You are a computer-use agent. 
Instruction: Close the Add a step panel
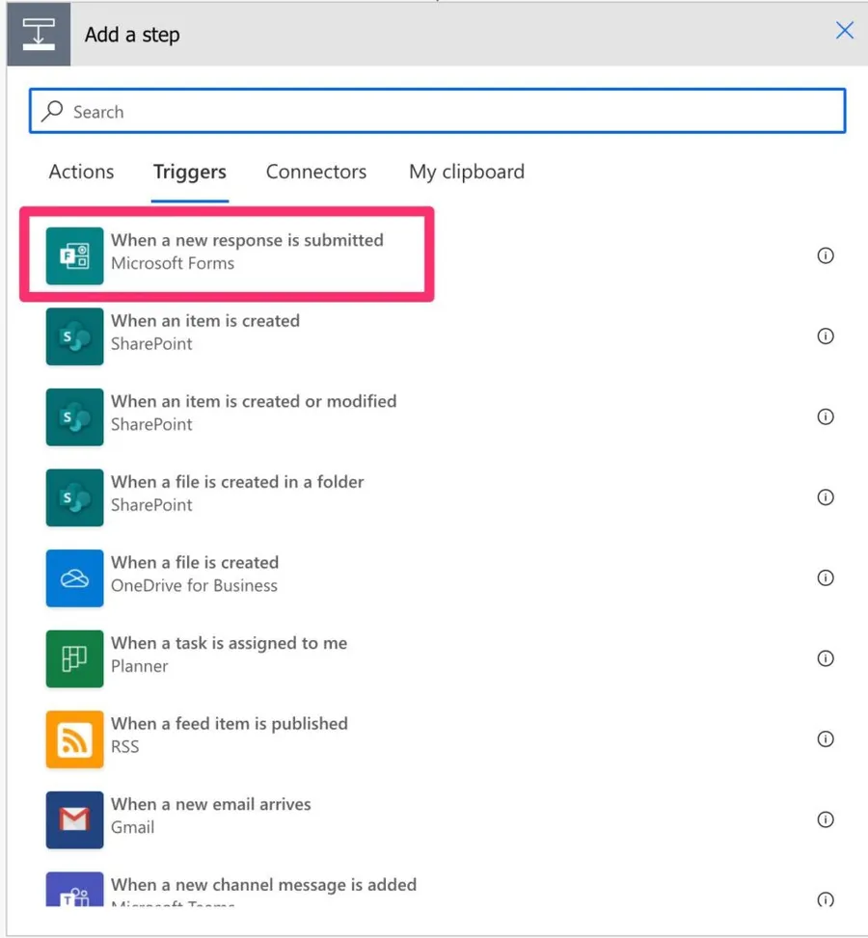844,31
